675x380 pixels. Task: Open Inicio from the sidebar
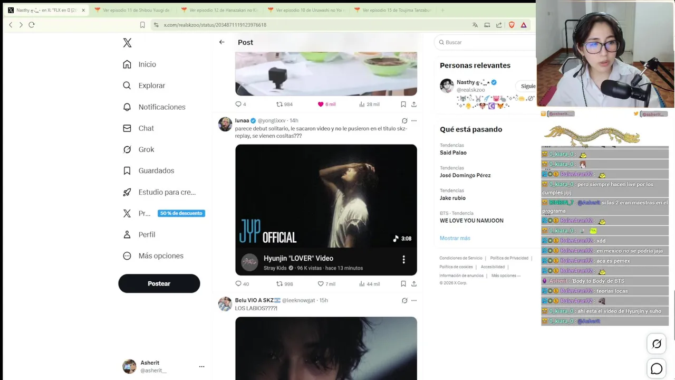[140, 64]
